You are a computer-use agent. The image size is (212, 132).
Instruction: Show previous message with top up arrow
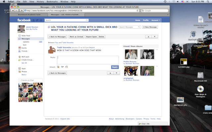click(148, 37)
